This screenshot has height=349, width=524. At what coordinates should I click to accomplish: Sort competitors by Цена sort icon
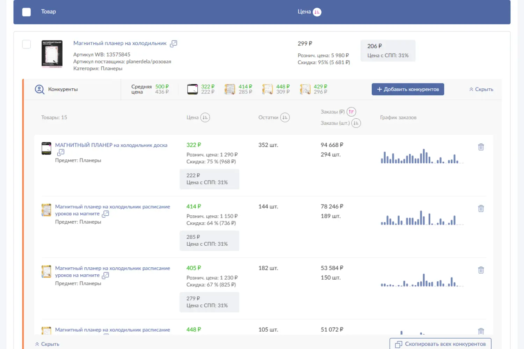pyautogui.click(x=205, y=118)
